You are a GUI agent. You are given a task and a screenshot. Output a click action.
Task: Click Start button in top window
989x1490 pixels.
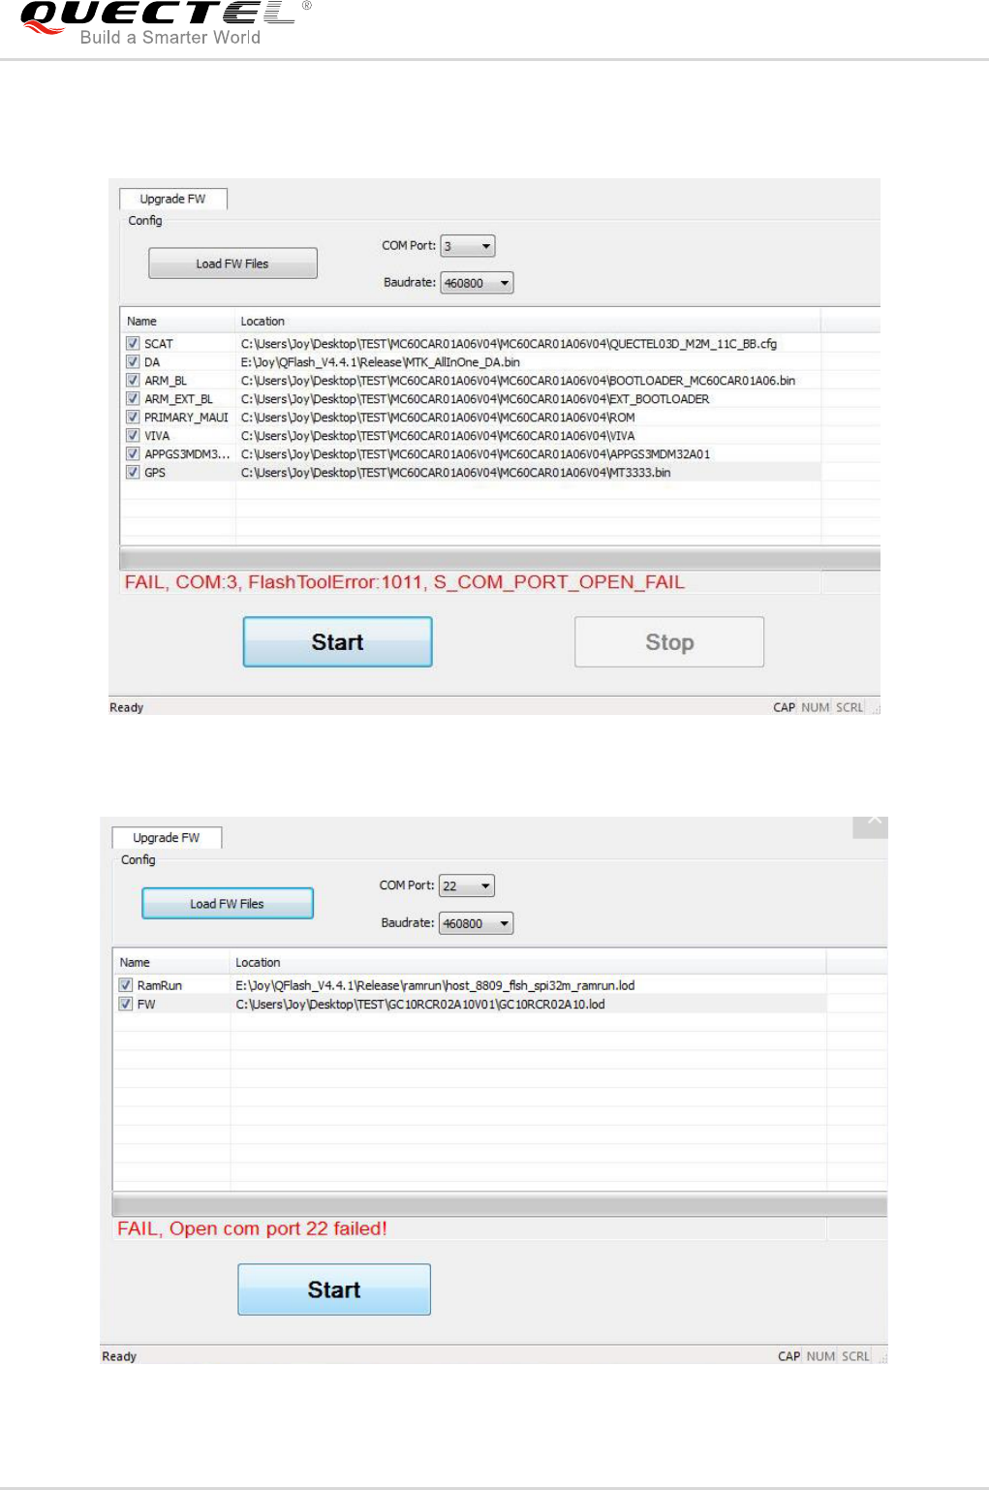(x=337, y=641)
